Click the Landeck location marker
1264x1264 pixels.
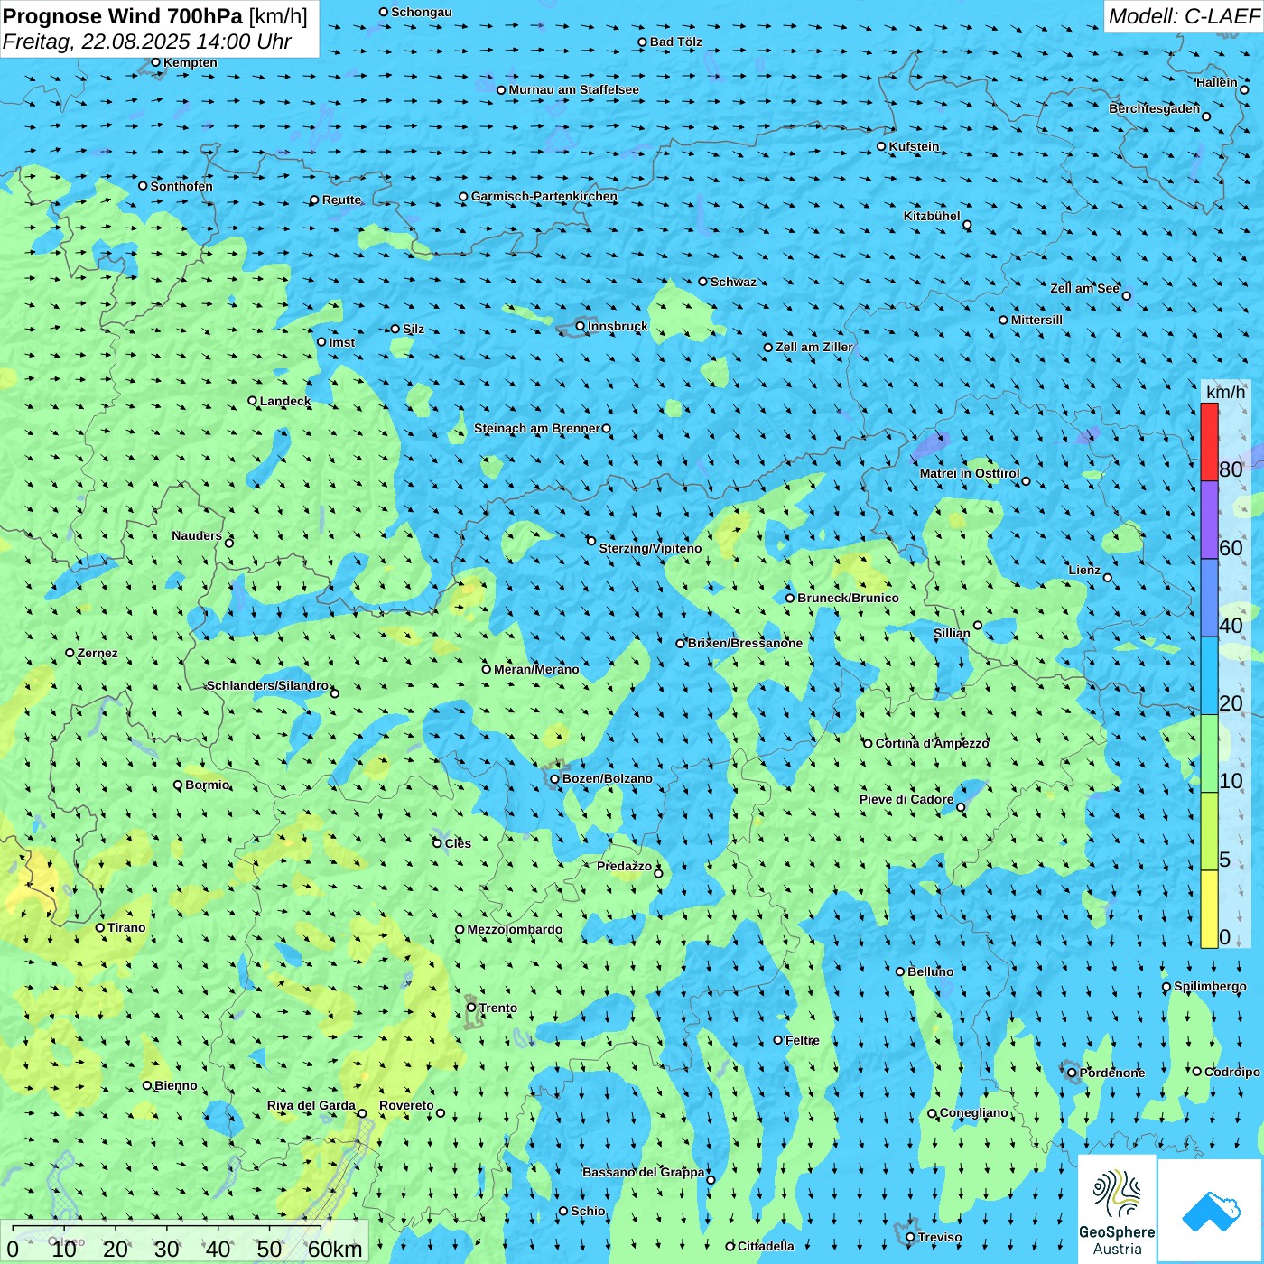tap(253, 401)
